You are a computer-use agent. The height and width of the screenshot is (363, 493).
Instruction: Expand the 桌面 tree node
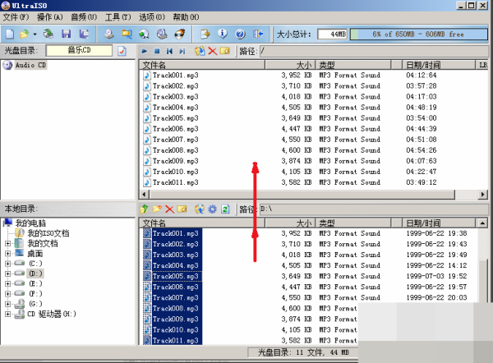tap(8, 254)
